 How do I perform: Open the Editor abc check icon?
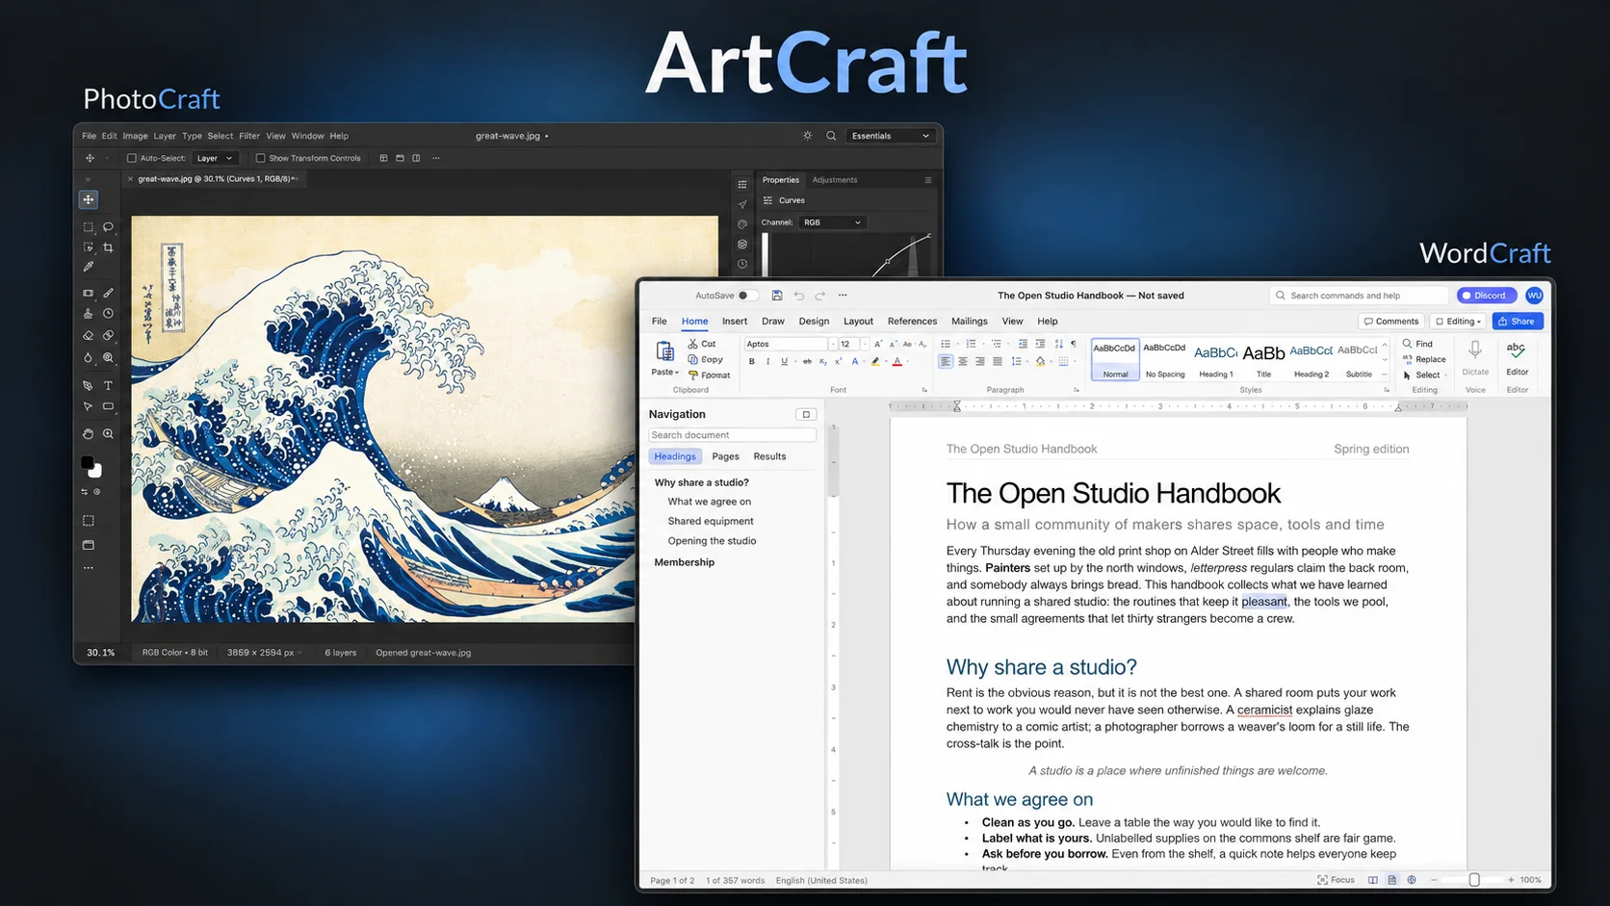click(x=1517, y=351)
